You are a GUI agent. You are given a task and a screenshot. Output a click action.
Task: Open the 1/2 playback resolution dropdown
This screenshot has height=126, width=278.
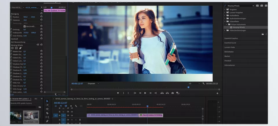click(x=194, y=83)
